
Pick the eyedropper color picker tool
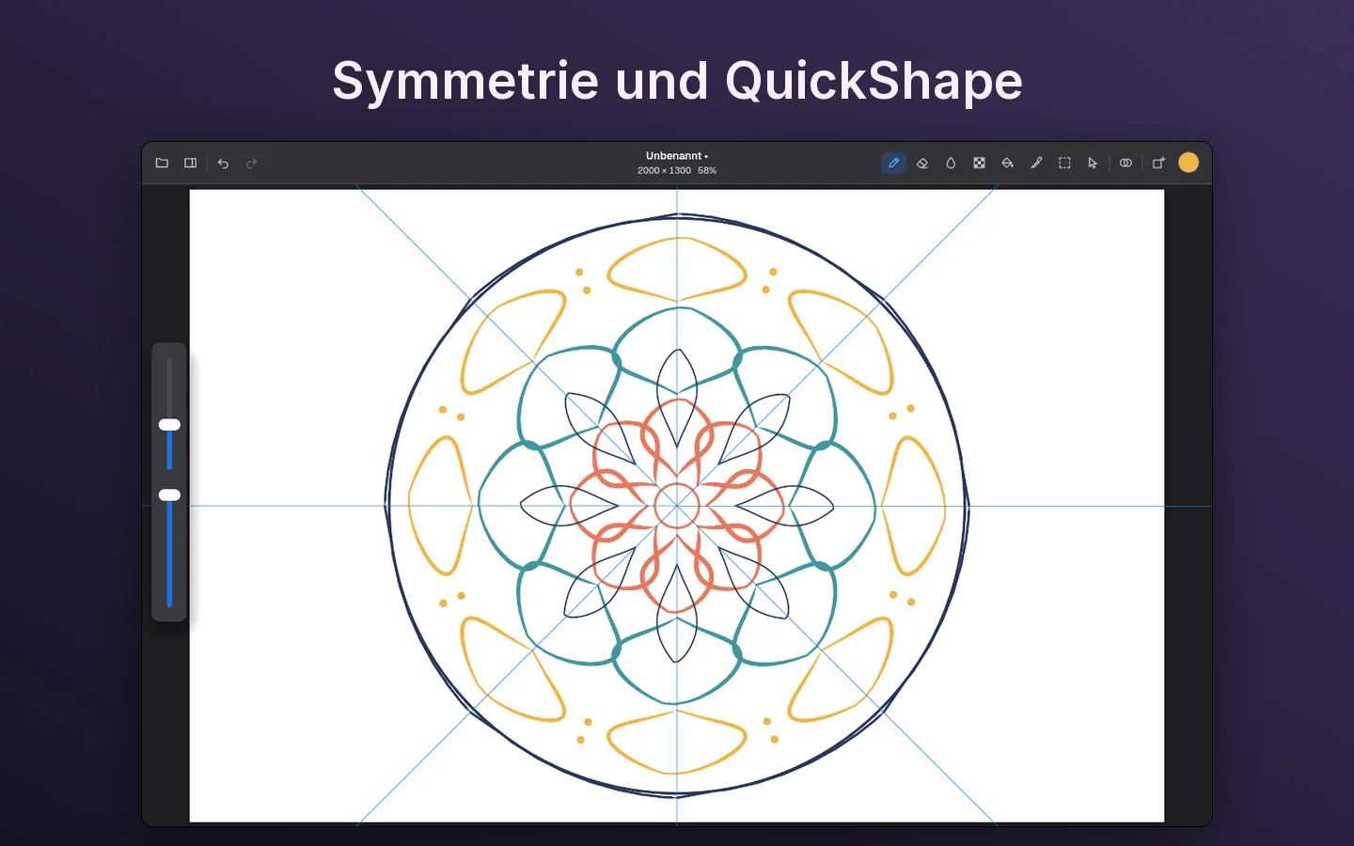click(x=1036, y=163)
